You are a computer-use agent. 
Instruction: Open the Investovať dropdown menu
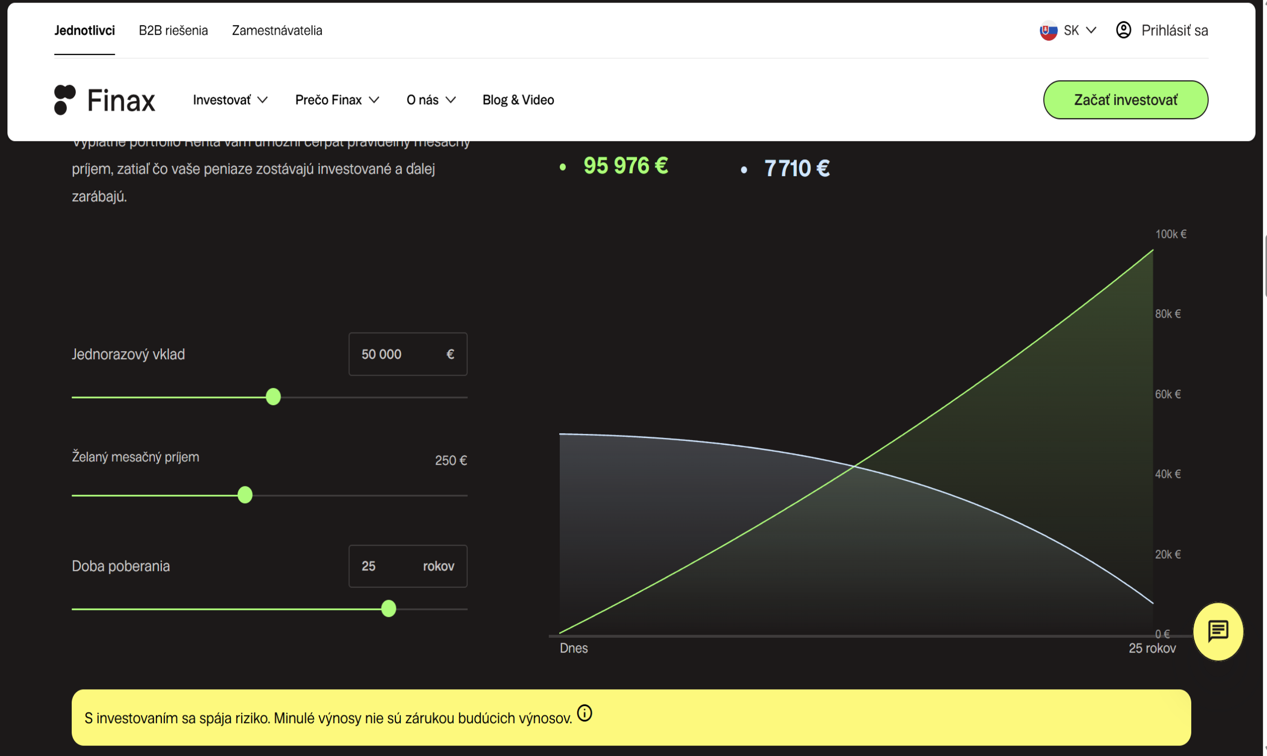click(230, 100)
